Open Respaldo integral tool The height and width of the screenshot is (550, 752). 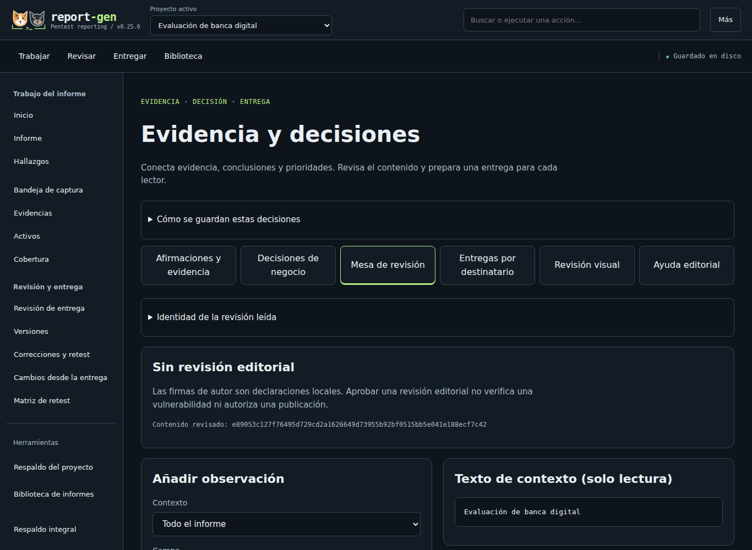click(45, 529)
